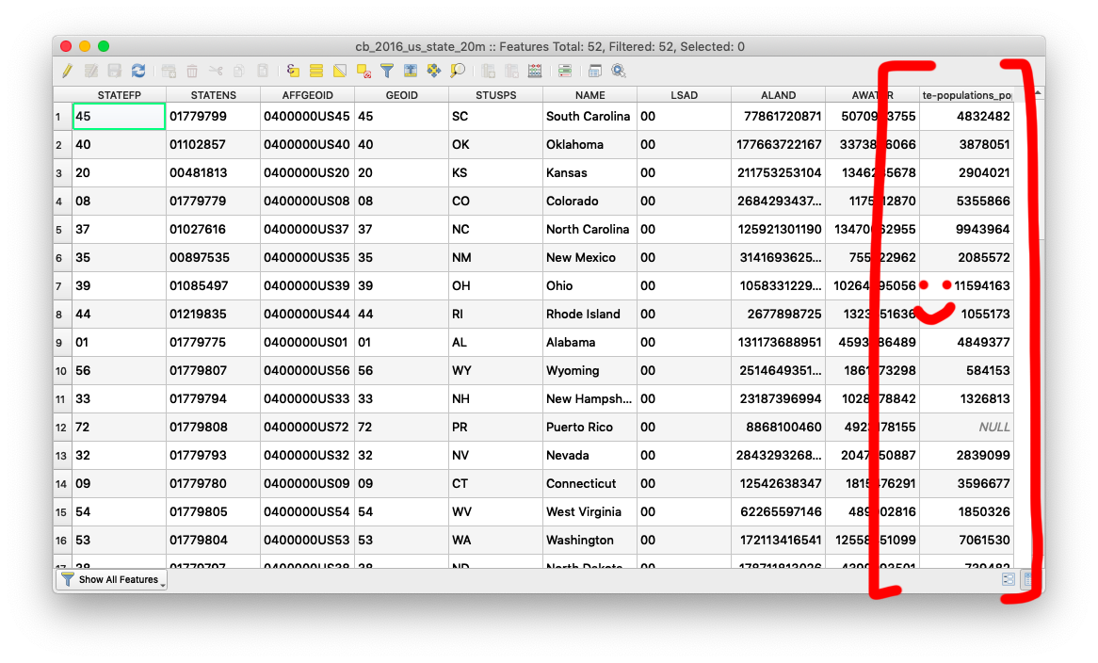Dock the attribute table icon

coord(595,71)
